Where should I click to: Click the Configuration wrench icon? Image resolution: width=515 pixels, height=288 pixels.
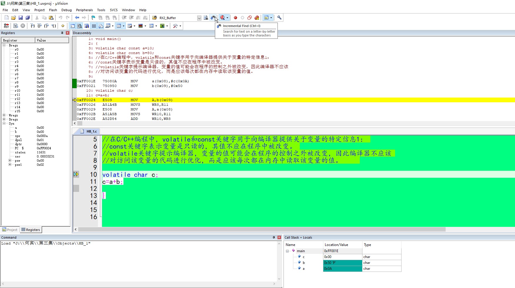(279, 18)
